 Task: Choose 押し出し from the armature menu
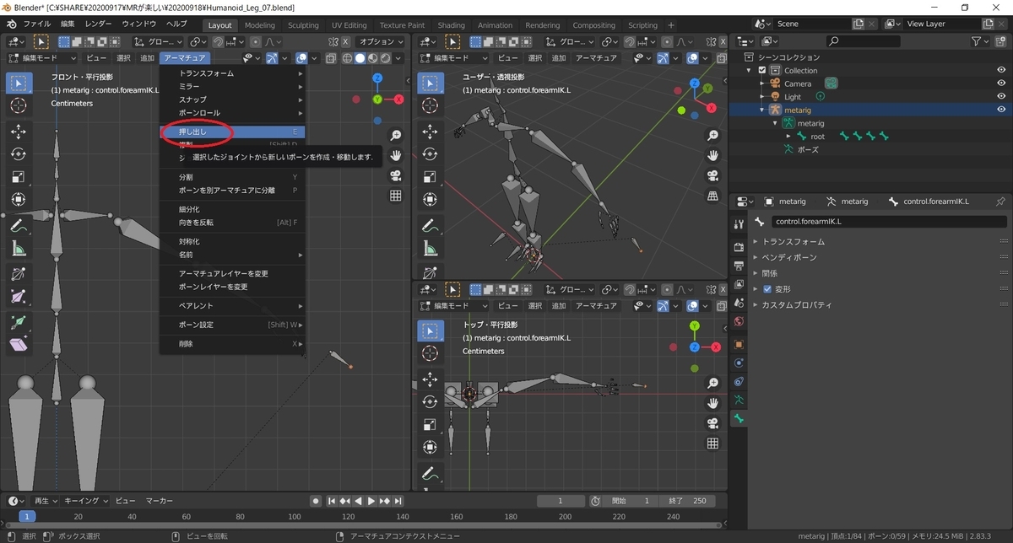click(x=232, y=132)
